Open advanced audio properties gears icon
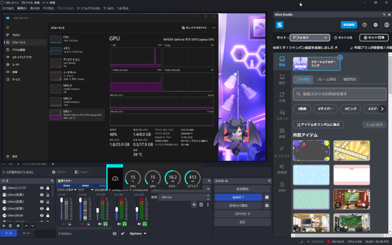 [123, 234]
